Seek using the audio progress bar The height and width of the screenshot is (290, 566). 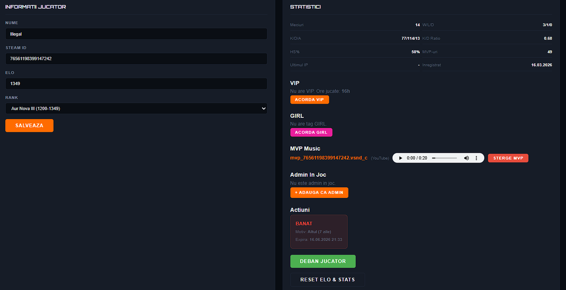(x=444, y=158)
